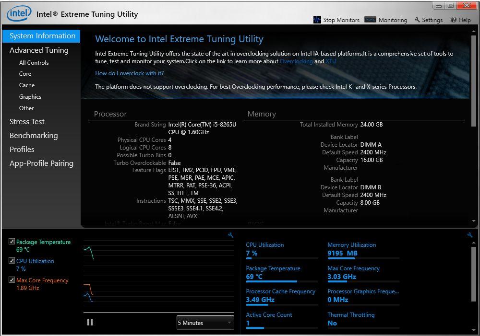Disable the Max Core Frequency checkbox
Screen dimensions: 480x336
click(x=12, y=280)
